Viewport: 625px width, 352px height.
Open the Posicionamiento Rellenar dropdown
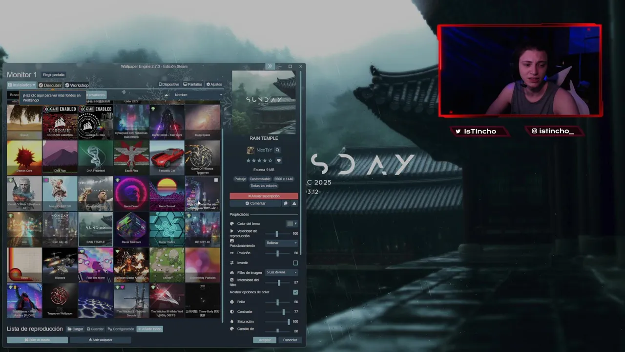click(282, 243)
